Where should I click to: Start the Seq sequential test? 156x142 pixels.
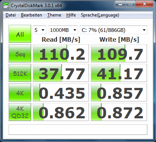click(x=20, y=53)
